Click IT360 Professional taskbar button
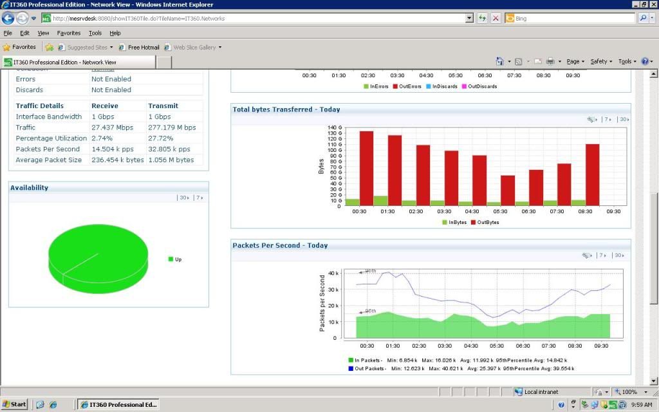659x412 pixels. [118, 404]
